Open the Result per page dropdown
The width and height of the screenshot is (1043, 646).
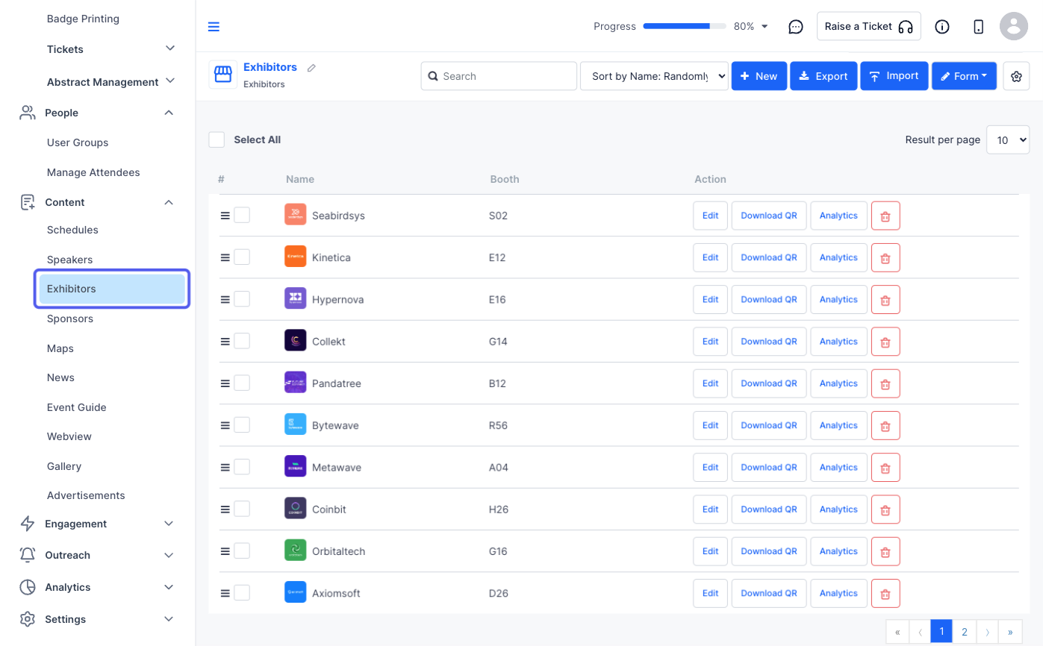(x=1008, y=139)
